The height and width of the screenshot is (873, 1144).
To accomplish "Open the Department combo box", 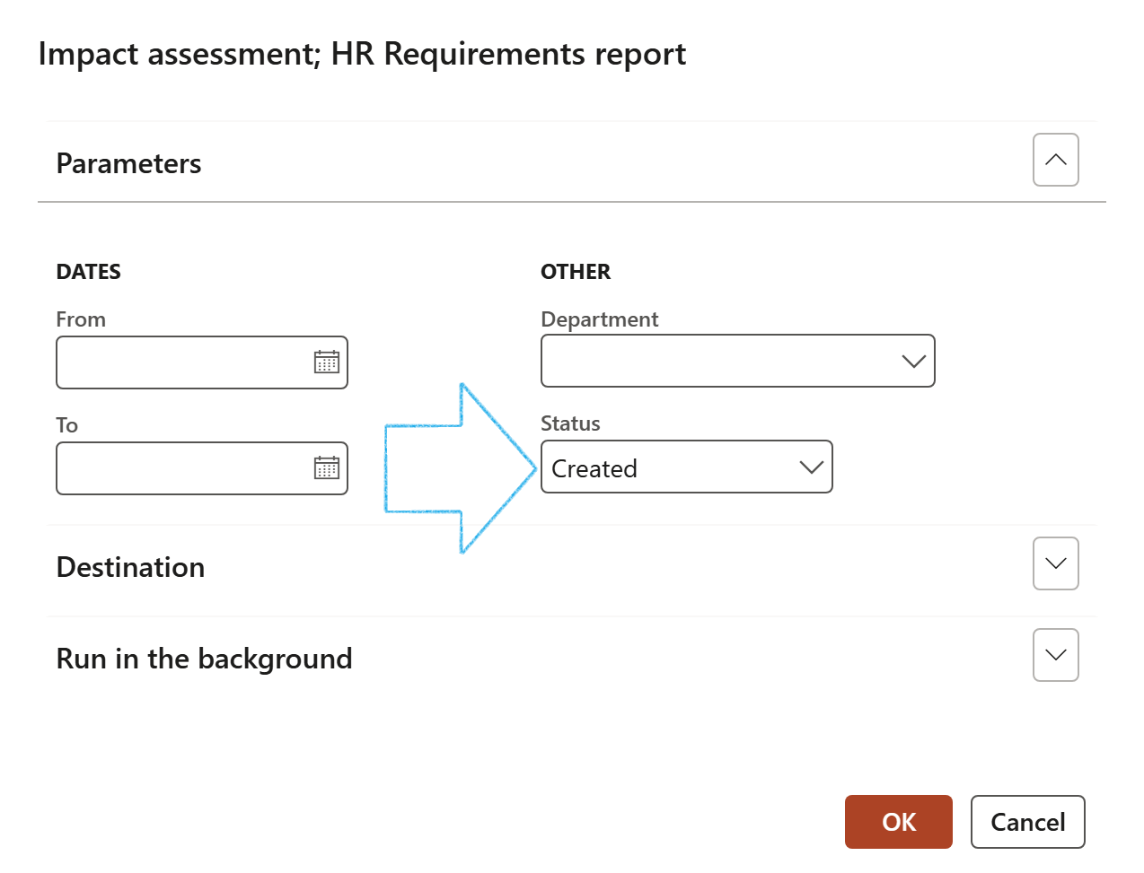I will 718,362.
